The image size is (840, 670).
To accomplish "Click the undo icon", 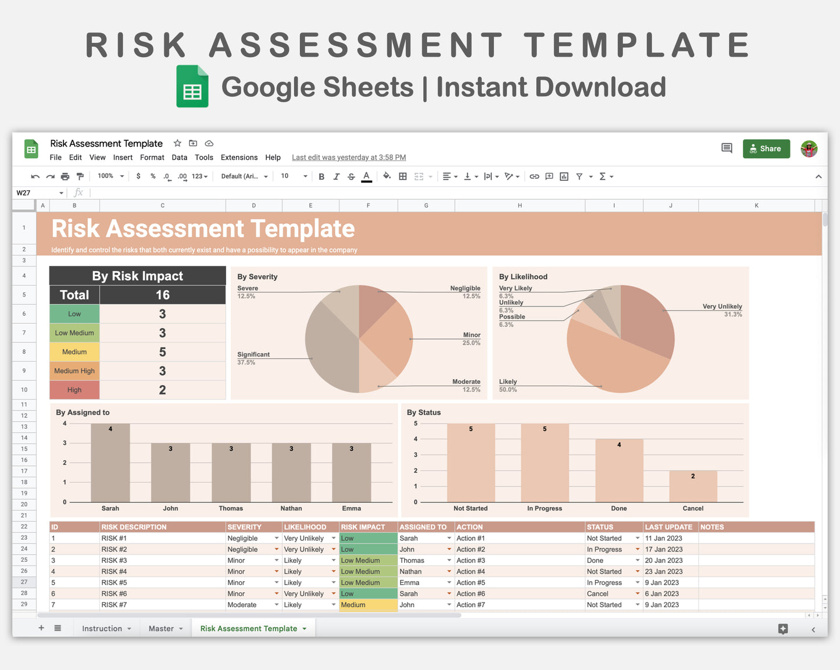I will pos(35,176).
